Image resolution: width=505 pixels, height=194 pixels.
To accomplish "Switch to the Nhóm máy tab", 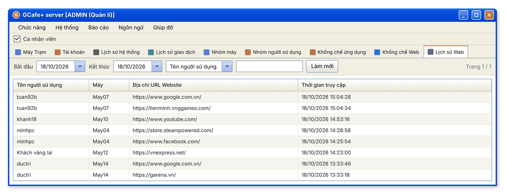I will click(x=220, y=52).
